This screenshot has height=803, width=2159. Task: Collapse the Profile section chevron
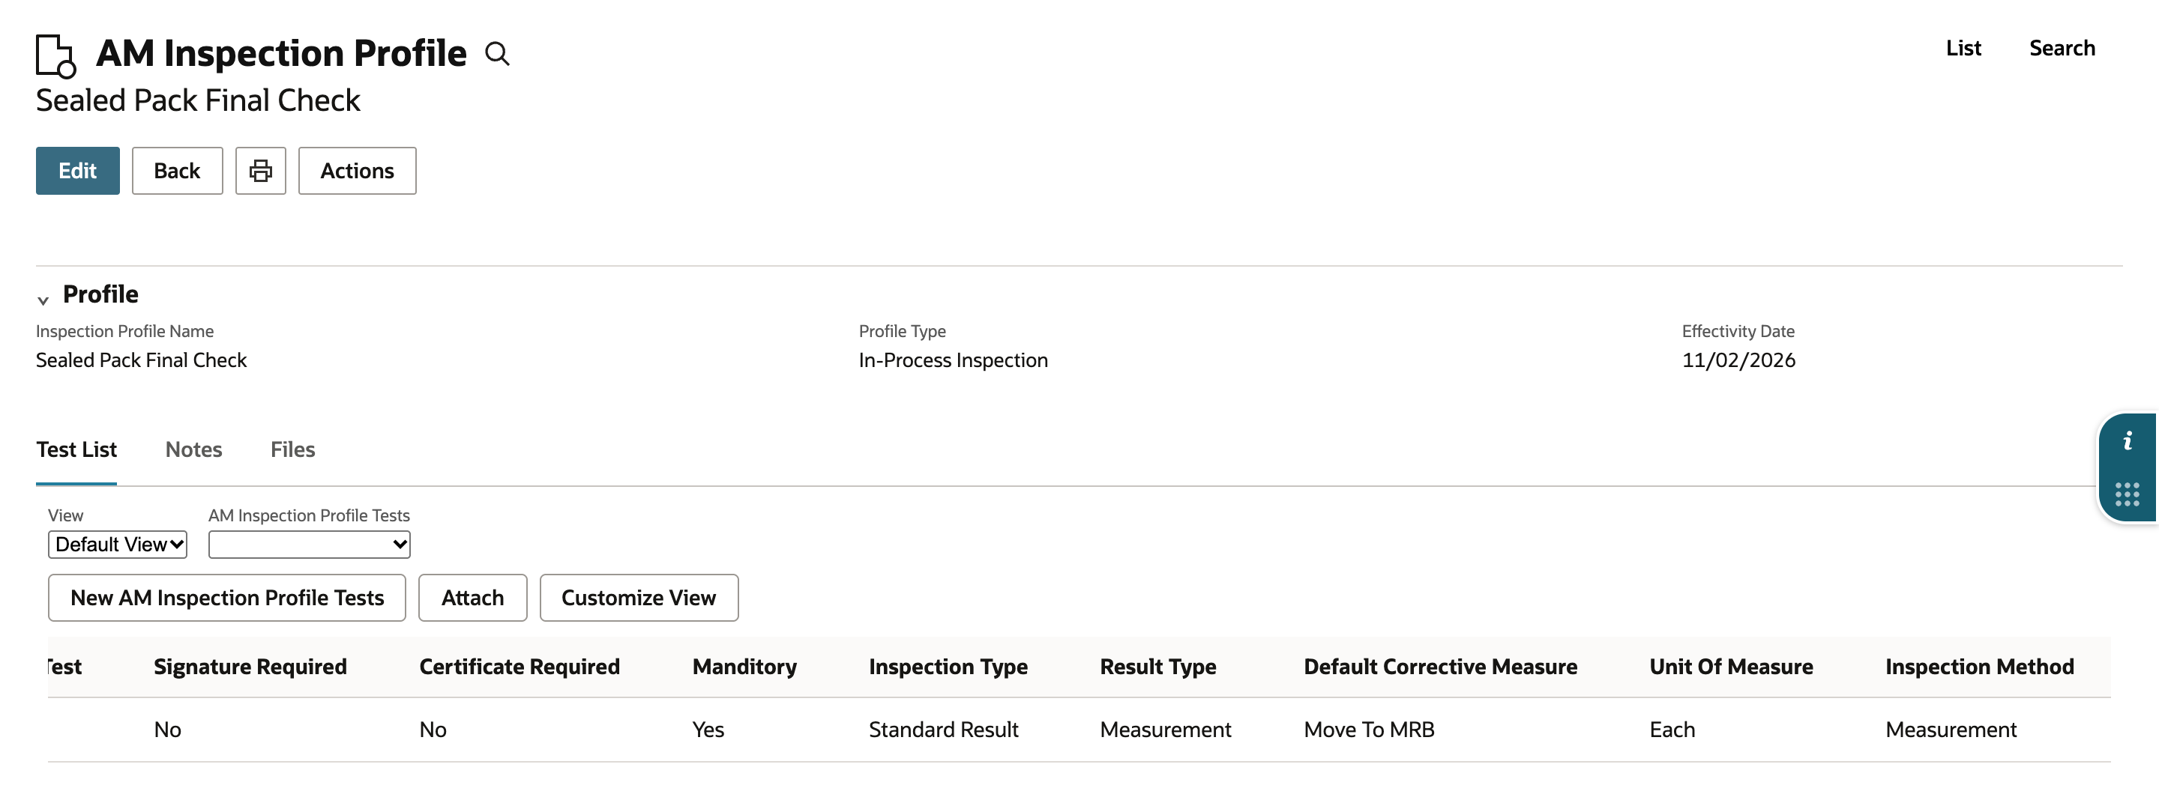tap(43, 300)
